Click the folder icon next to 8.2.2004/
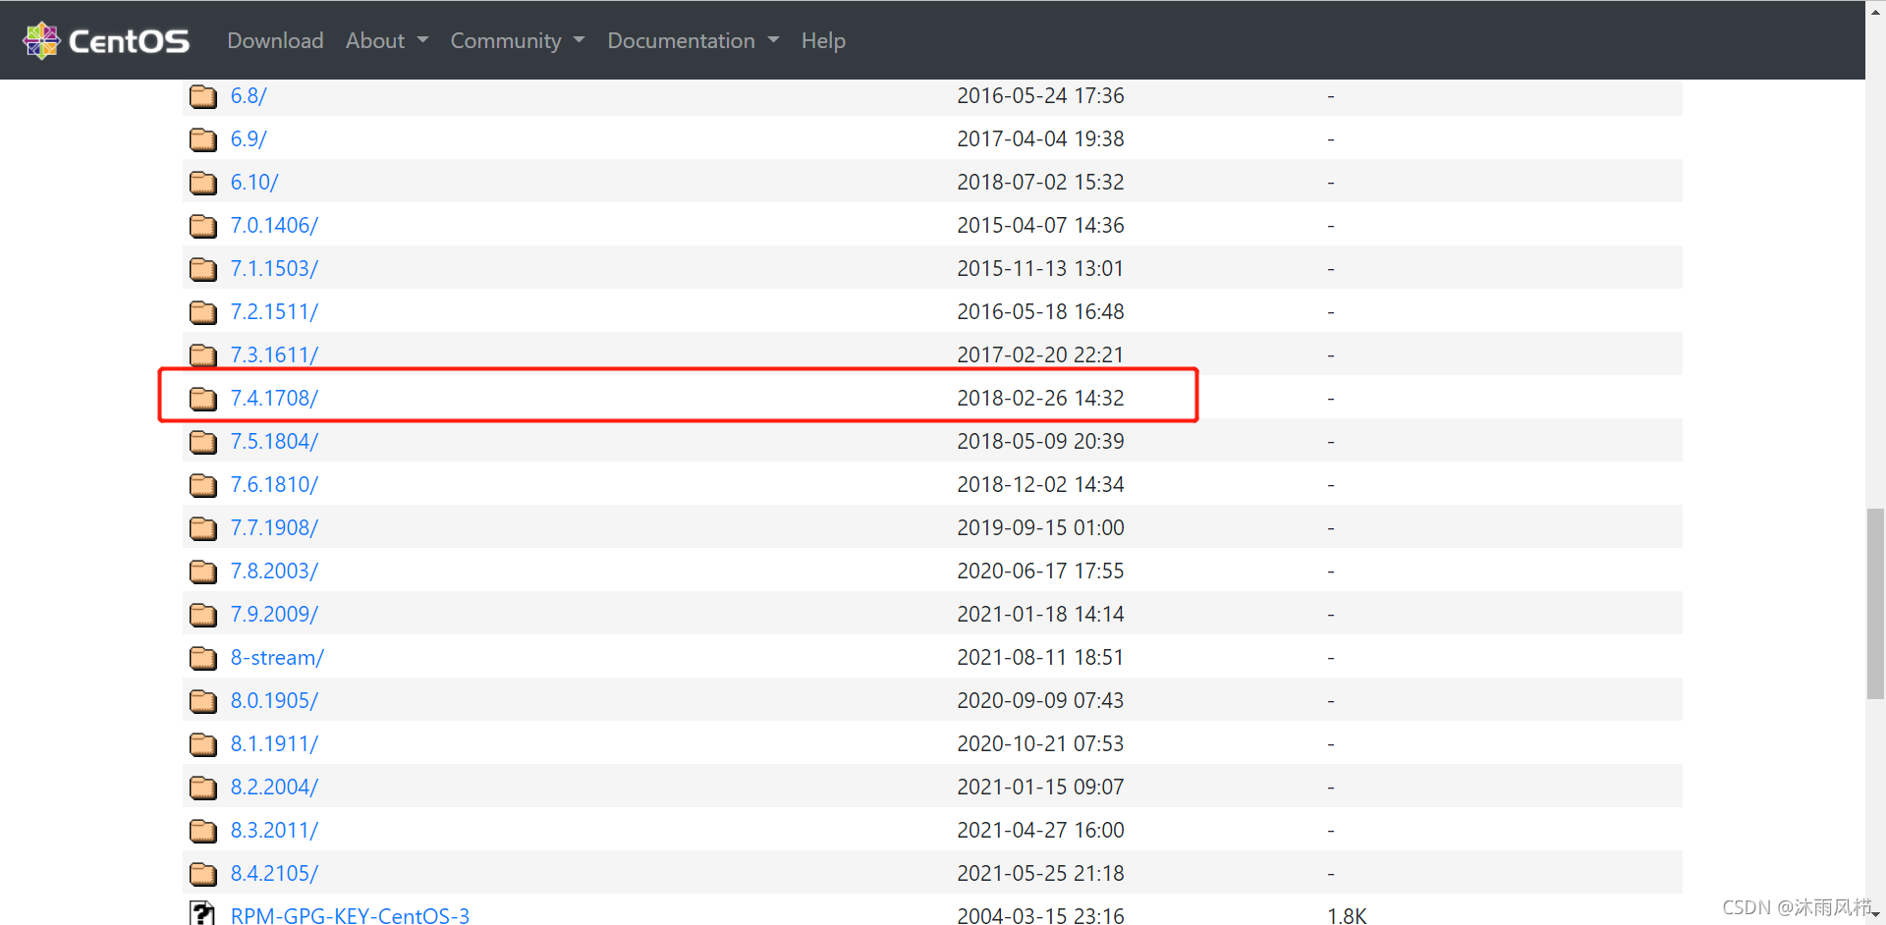The image size is (1886, 925). [203, 788]
